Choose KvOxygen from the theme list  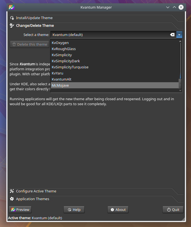(x=115, y=43)
